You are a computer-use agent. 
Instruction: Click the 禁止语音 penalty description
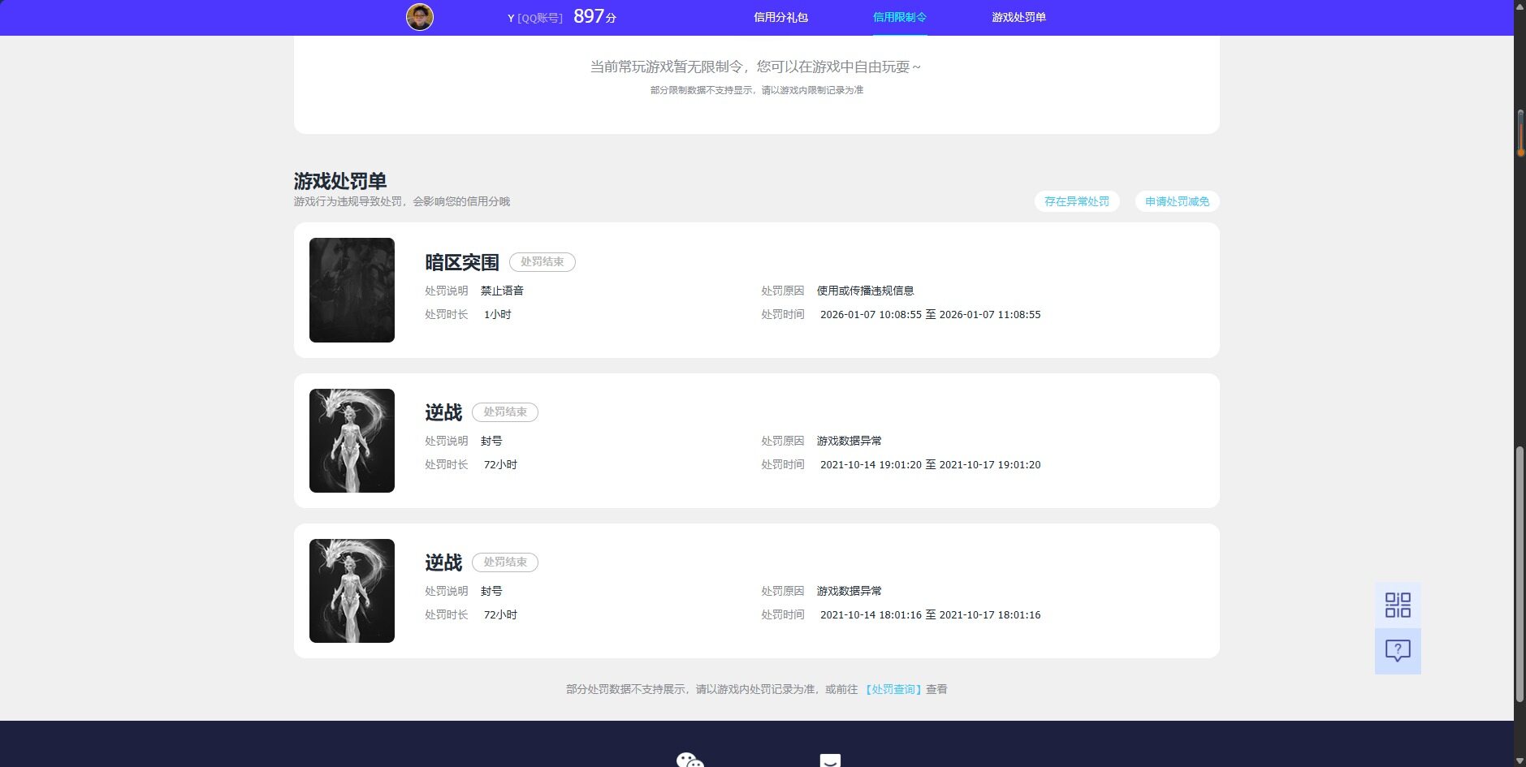point(502,291)
